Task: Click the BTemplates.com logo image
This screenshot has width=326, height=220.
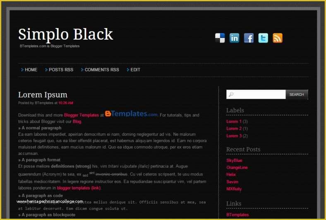Action: pyautogui.click(x=131, y=114)
